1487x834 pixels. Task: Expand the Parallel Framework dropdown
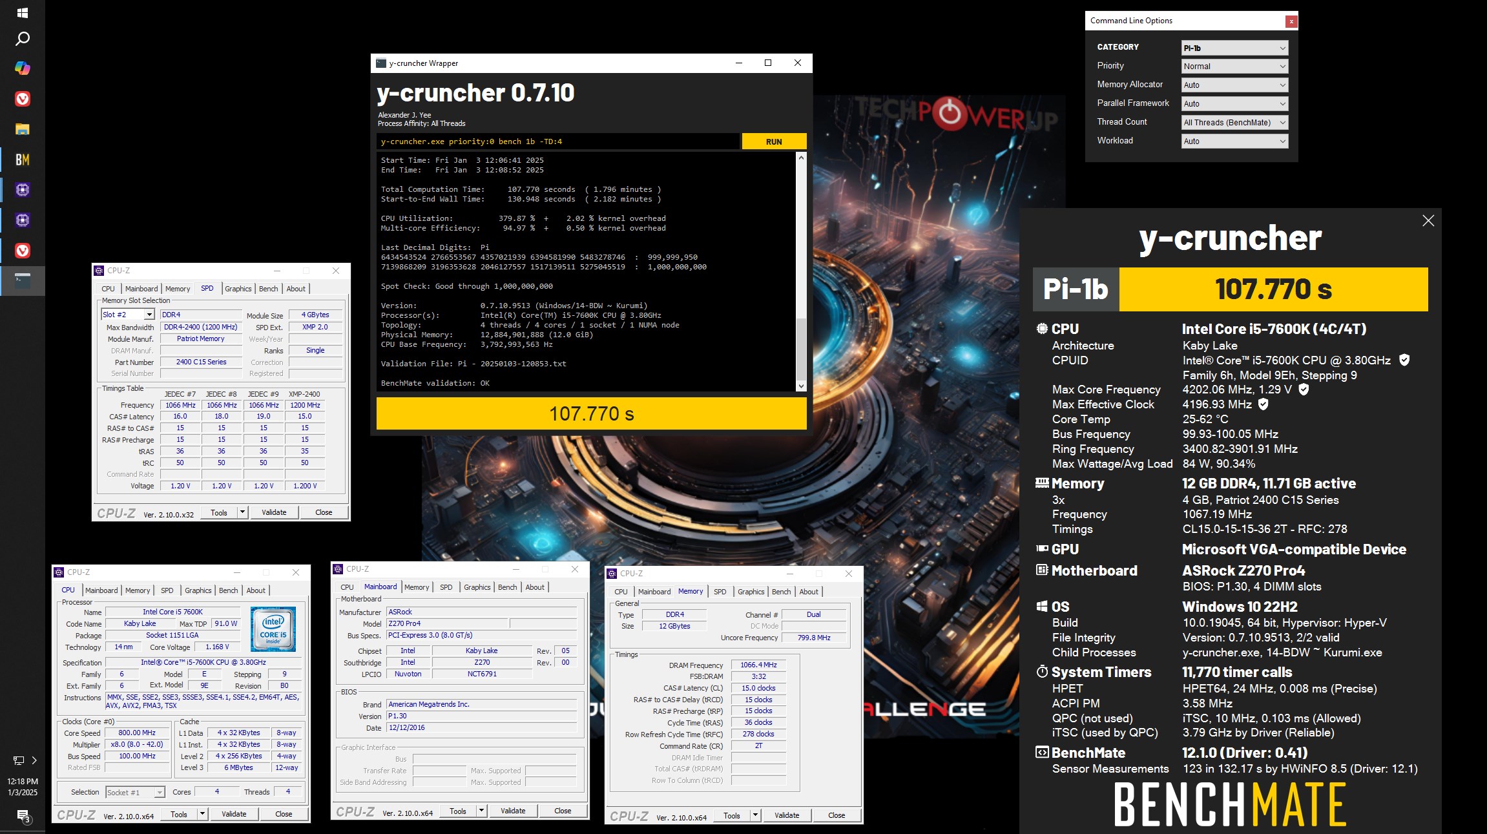1234,104
